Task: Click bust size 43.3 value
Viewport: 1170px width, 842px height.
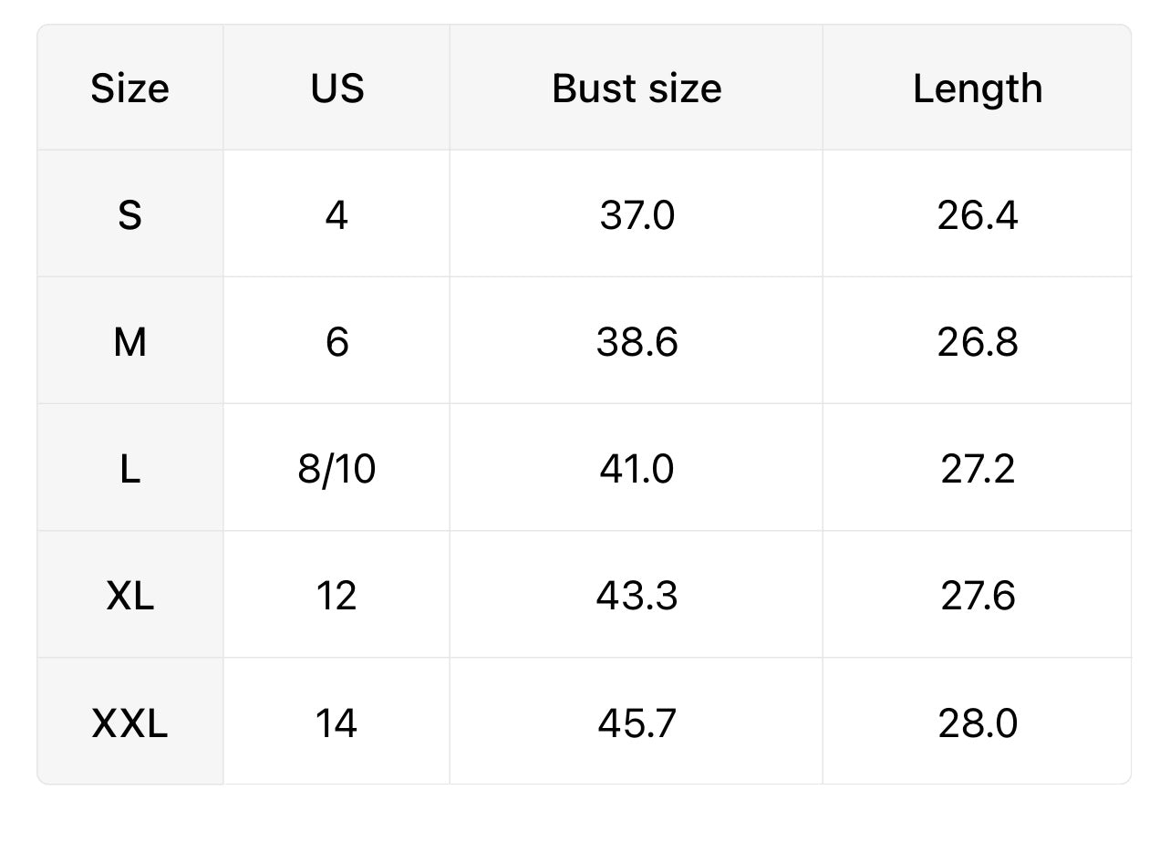Action: (x=637, y=596)
